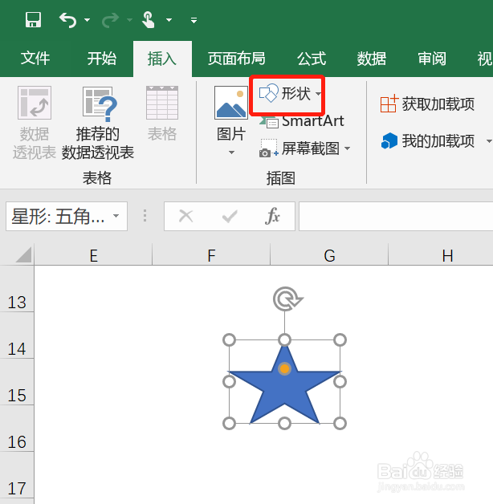The image size is (493, 504).
Task: Click inside the formula bar input
Action: [396, 217]
